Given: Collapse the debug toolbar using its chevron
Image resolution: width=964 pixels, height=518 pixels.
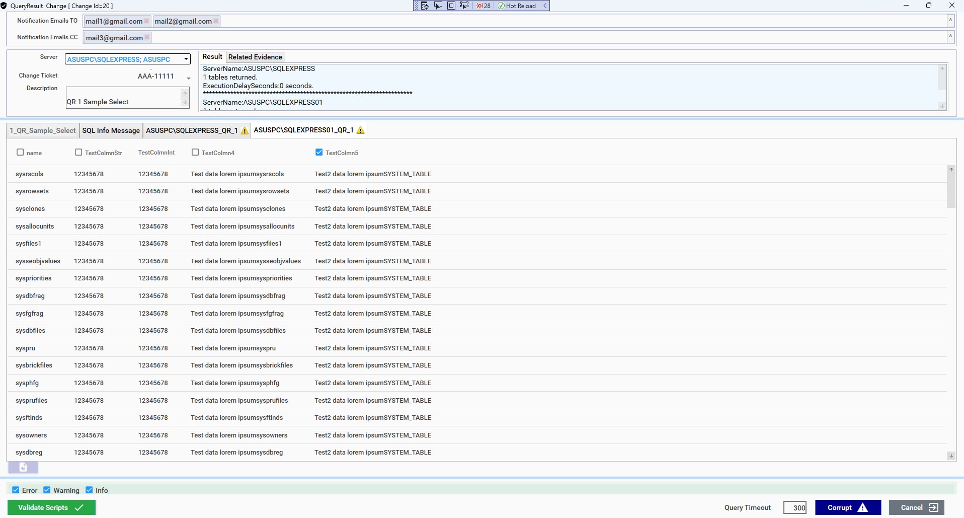Looking at the screenshot, I should click(x=545, y=6).
